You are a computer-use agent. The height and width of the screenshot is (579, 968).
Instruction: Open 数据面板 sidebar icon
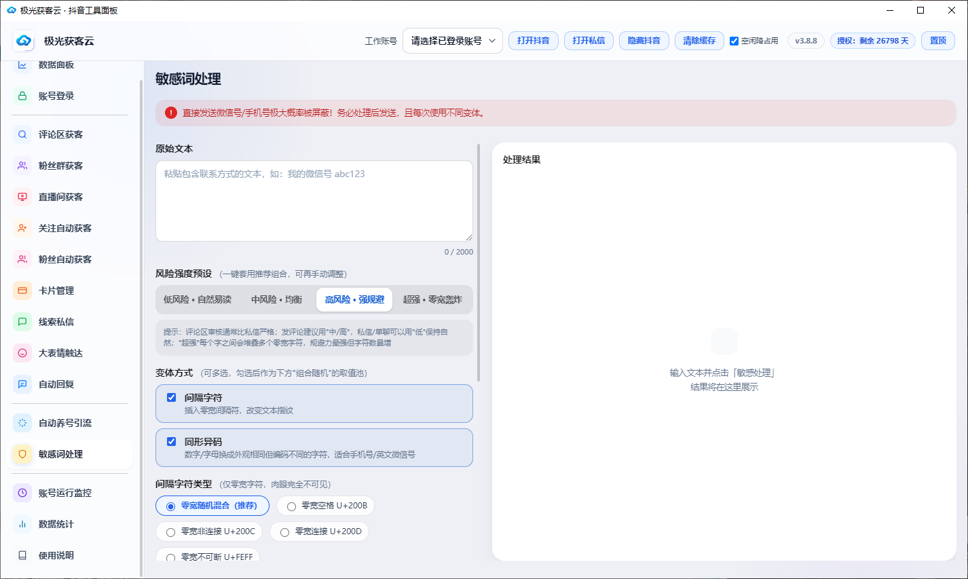click(22, 65)
